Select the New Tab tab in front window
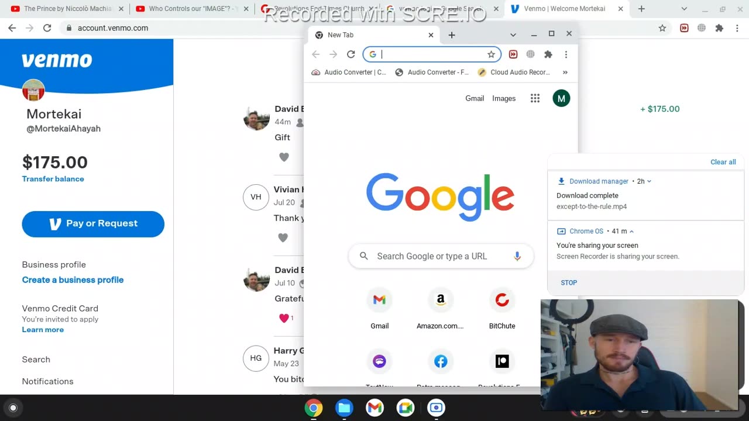Screen dimensions: 749x421 [x=374, y=35]
